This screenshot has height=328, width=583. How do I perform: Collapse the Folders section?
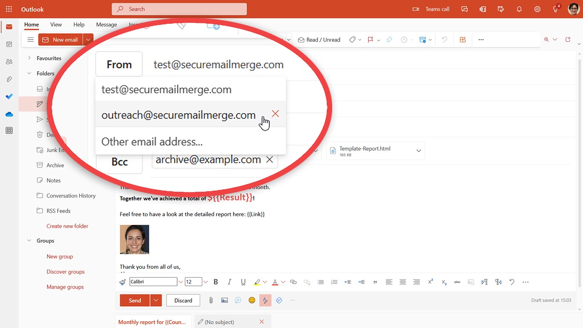click(29, 73)
